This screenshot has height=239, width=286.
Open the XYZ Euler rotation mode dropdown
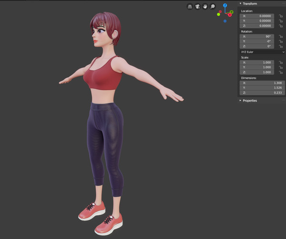point(262,52)
